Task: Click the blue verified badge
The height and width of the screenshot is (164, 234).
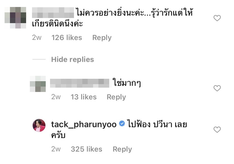Action: click(122, 124)
